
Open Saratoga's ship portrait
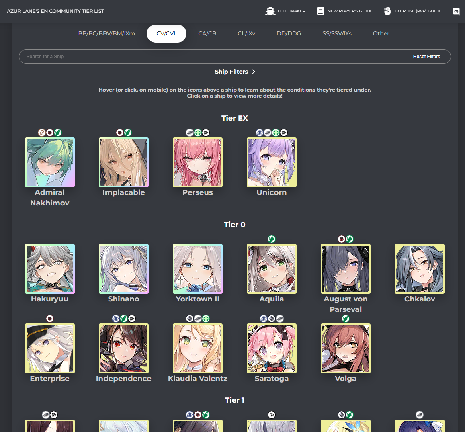pos(272,348)
